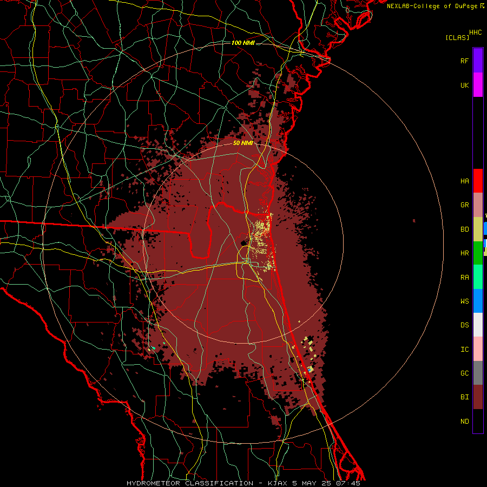Click the magenta UK legend color swatch

(x=478, y=85)
